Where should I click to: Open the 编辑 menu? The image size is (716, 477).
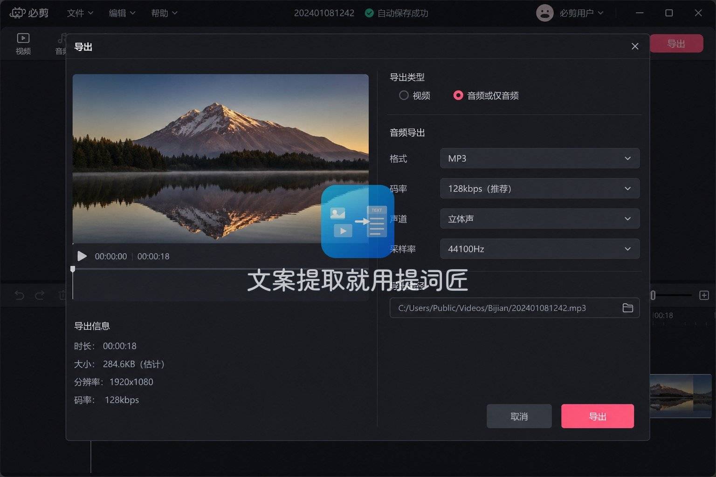(x=122, y=13)
